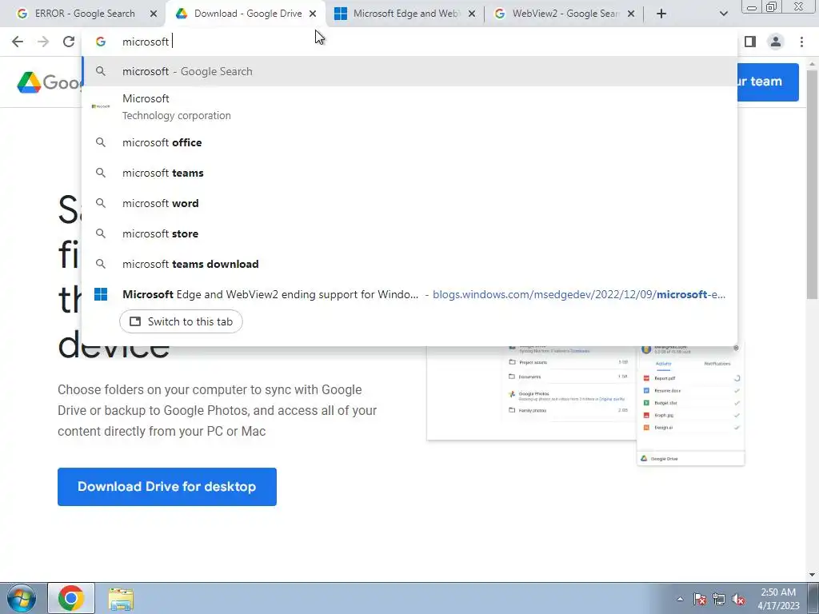Pick the 'microsoft teams' suggestion

tap(409, 173)
